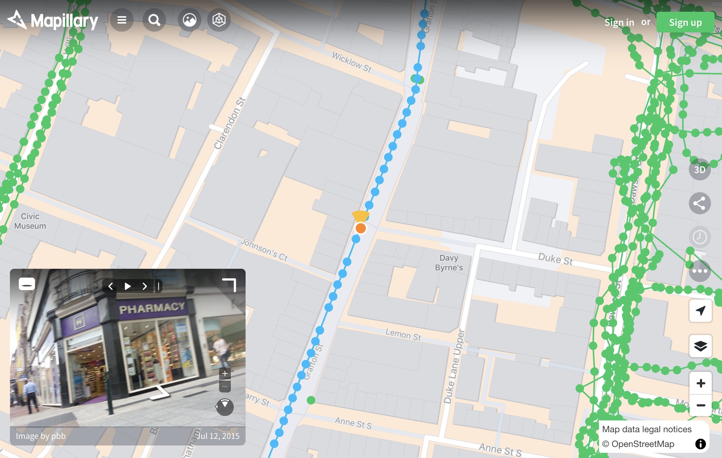Toggle 3D map view

[x=700, y=170]
